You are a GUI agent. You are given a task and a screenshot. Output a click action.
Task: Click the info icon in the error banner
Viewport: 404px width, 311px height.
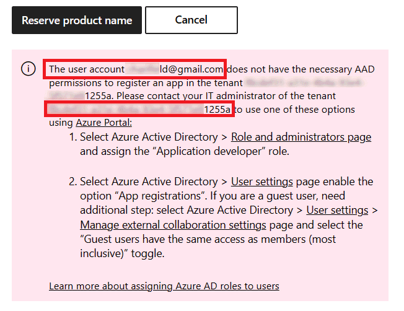[28, 69]
